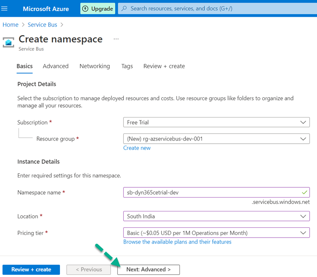Go to Home breadcrumb
Image resolution: width=317 pixels, height=277 pixels.
click(x=11, y=25)
